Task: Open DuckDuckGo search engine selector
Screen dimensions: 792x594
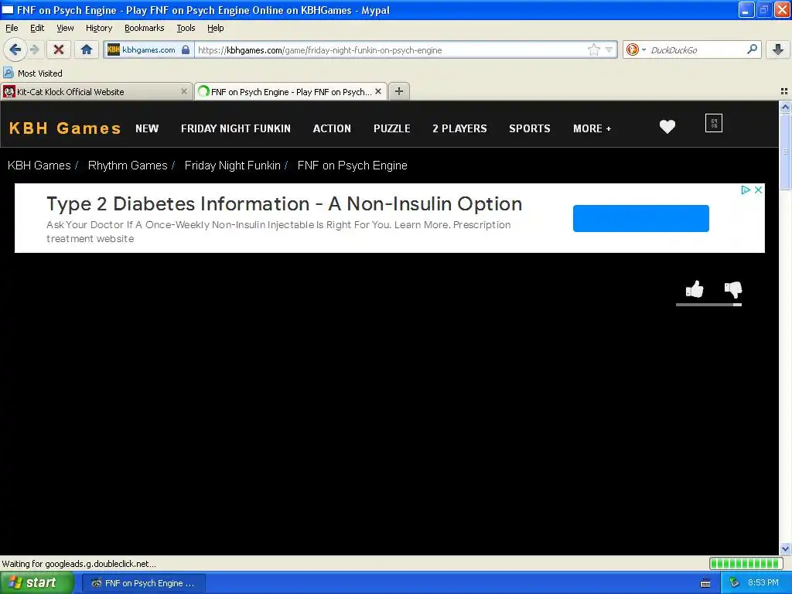Action: coord(636,49)
